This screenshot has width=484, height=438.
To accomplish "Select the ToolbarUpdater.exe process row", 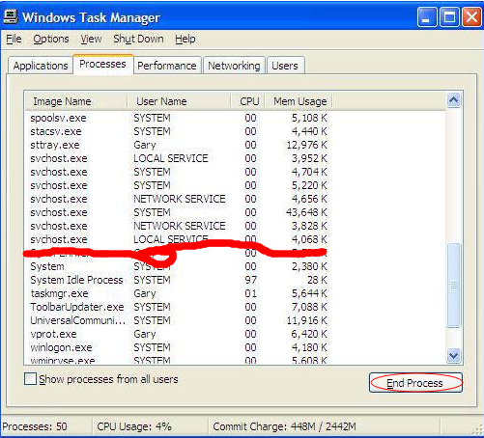I will click(x=179, y=307).
